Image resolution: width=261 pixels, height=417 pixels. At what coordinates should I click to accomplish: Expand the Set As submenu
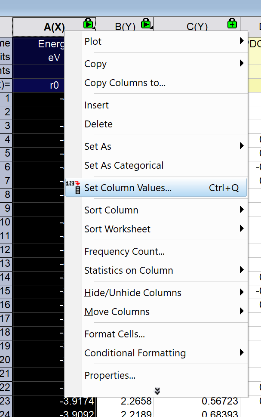tap(98, 146)
